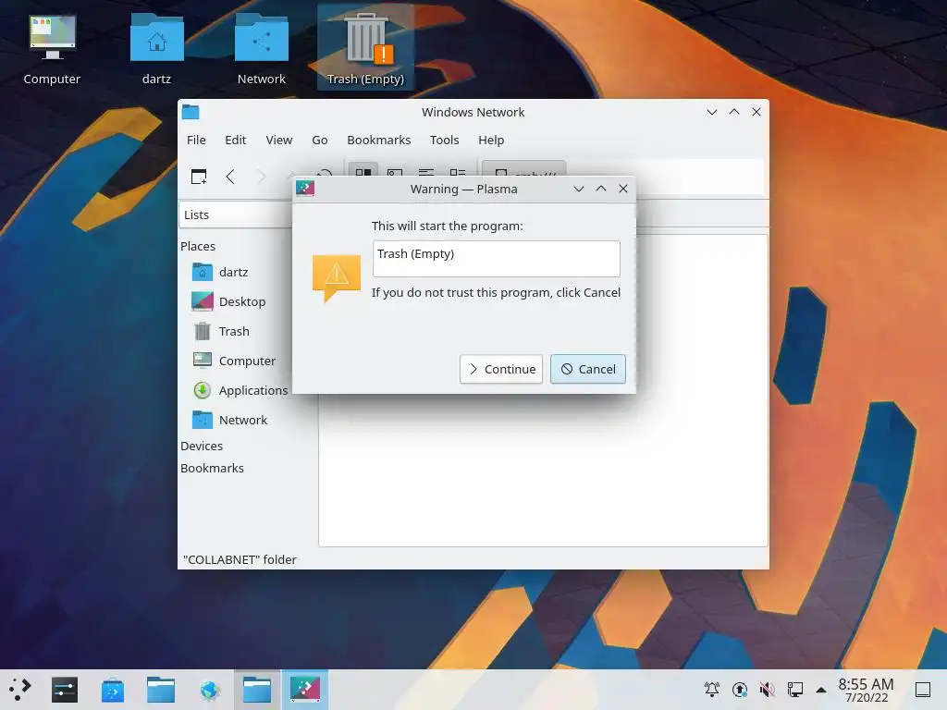Viewport: 947px width, 710px height.
Task: Click the show desktop button in panel
Action: pyautogui.click(x=923, y=690)
